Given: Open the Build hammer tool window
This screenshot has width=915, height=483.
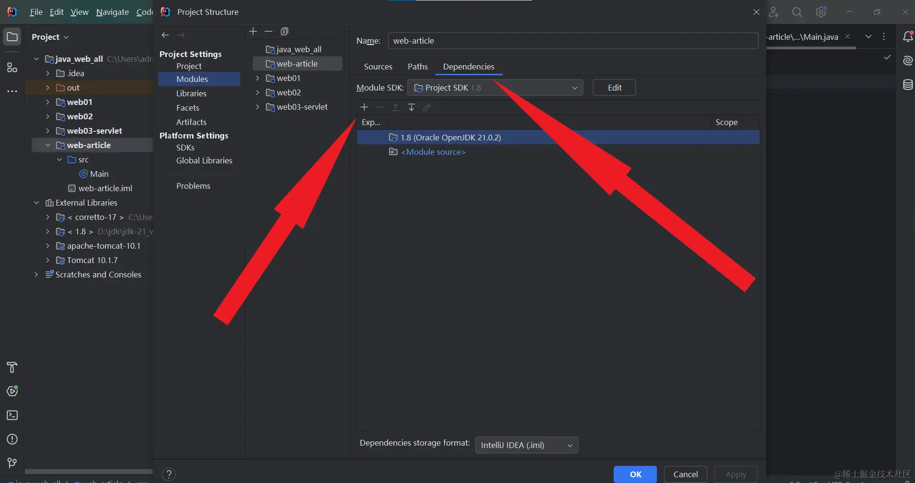Looking at the screenshot, I should [12, 368].
